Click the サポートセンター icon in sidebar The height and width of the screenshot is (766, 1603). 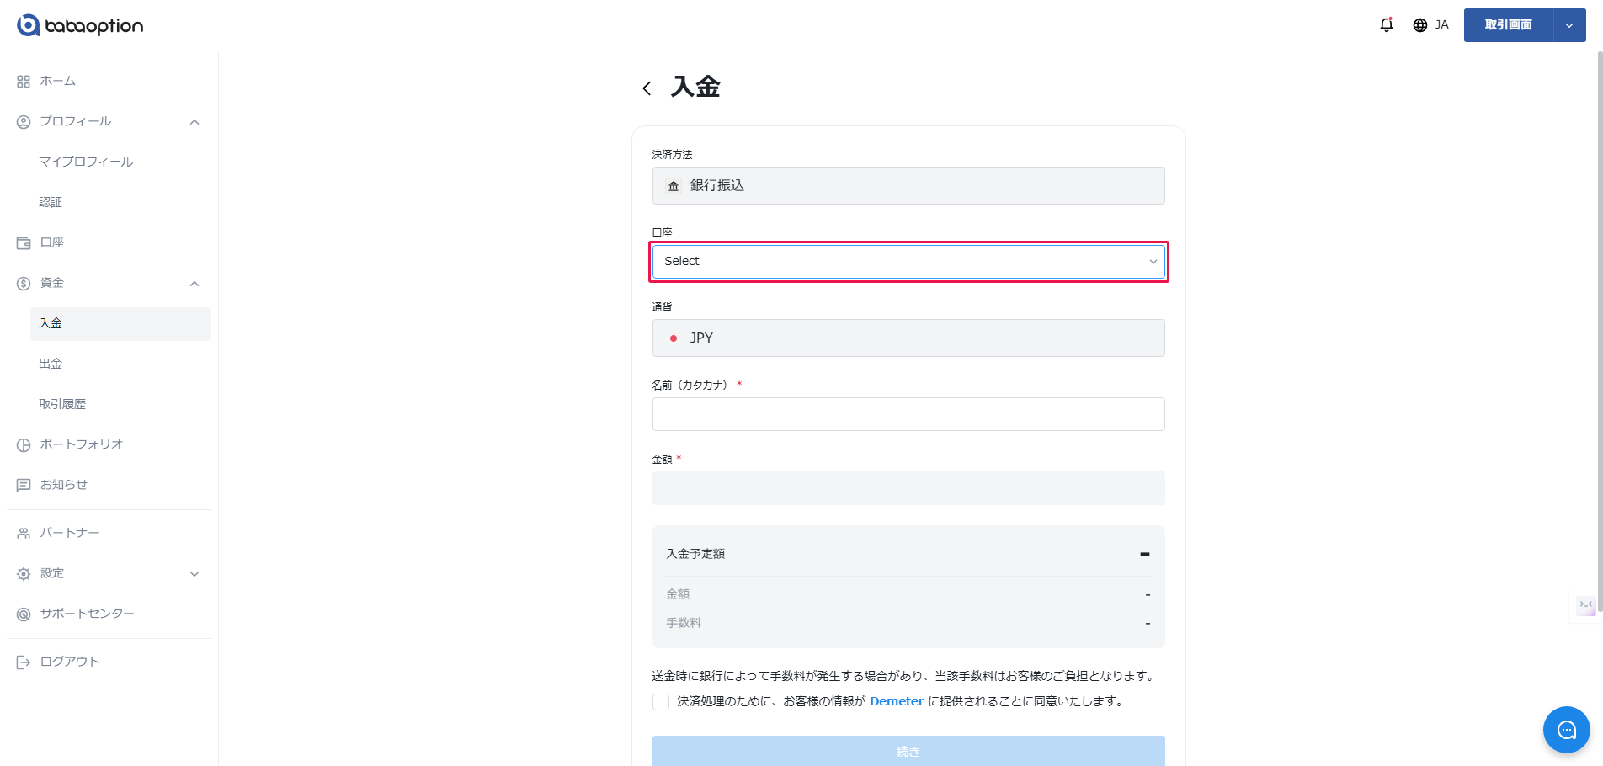(24, 614)
